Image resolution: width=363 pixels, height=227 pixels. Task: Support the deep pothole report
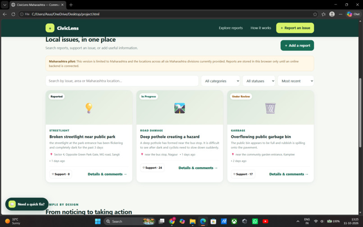pos(152,168)
